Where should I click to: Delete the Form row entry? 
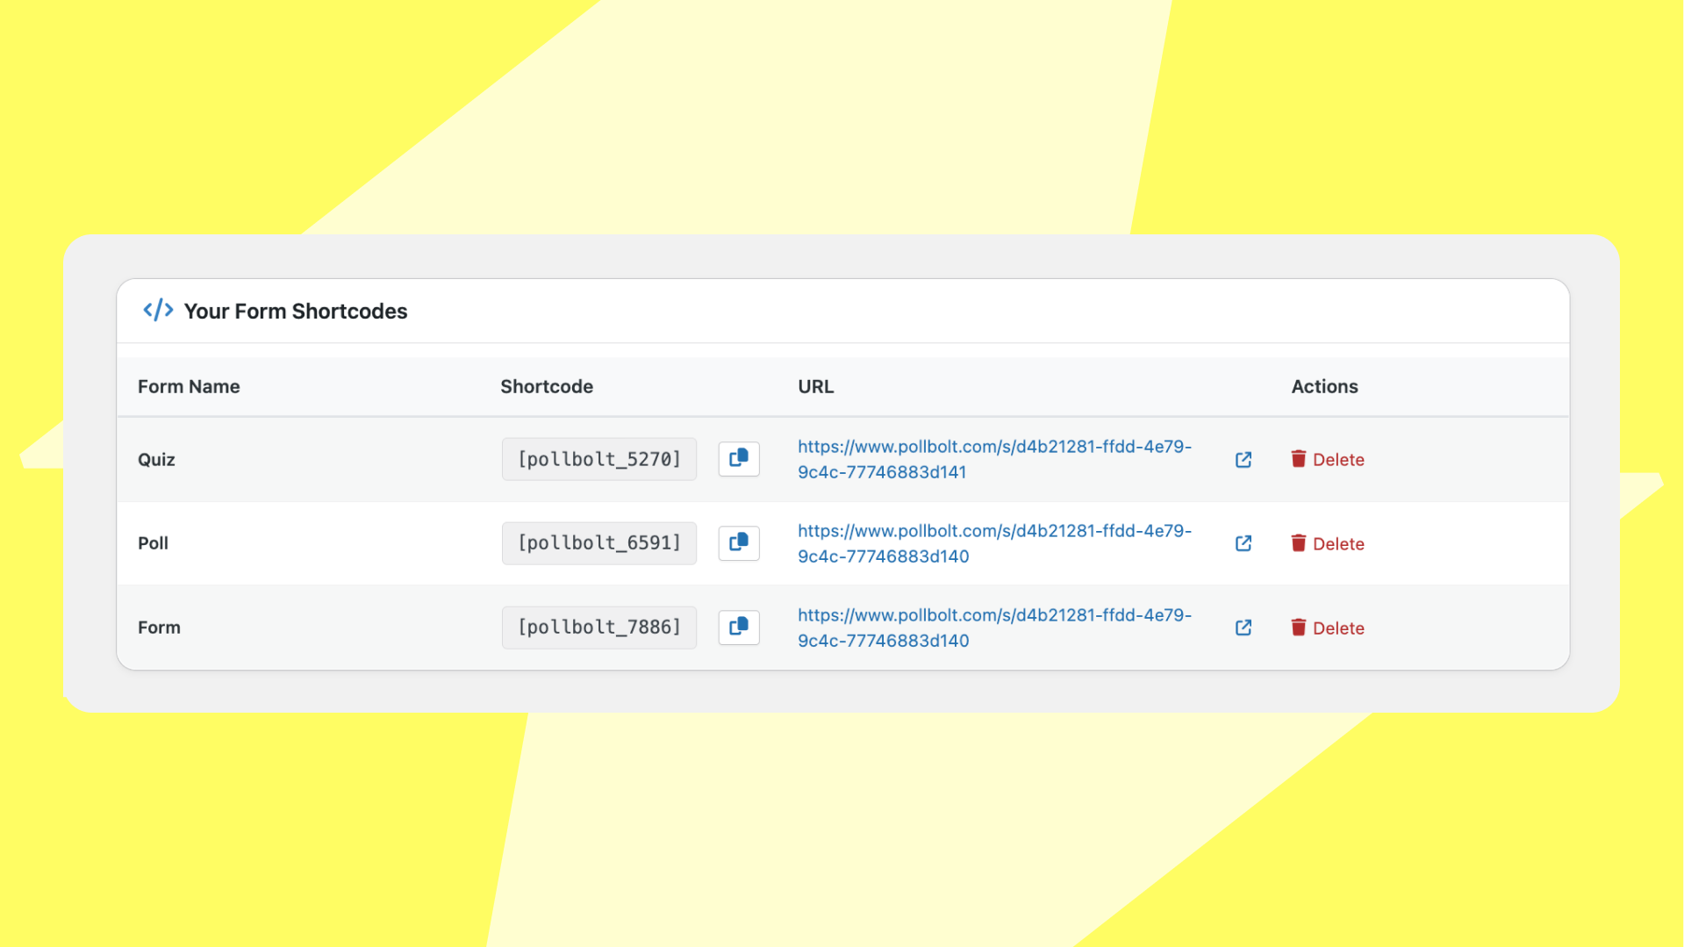(1327, 628)
